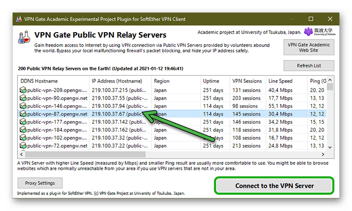The height and width of the screenshot is (211, 352).
Task: Click the server icon for public-vpn-177
Action: 23,122
